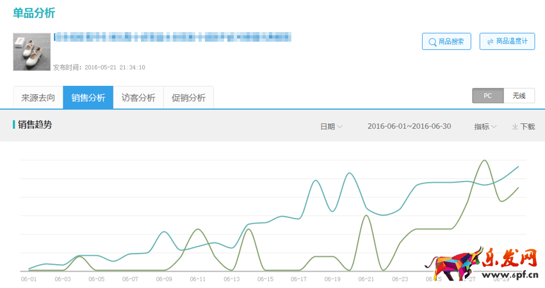Expand the 日期 dropdown
Image resolution: width=545 pixels, height=288 pixels.
coord(331,126)
